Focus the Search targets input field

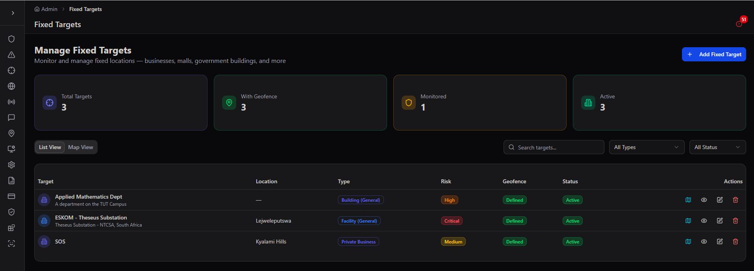(554, 147)
